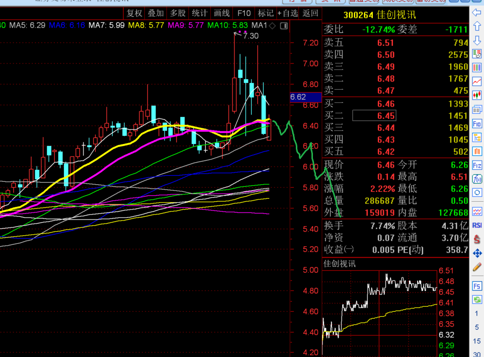The image size is (484, 357).
Task: Click the up arrow icon in sidebar
Action: pos(477,26)
